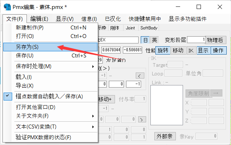231x145 pixels.
Task: Choose 另存为(S) from the file menu
Action: [x=50, y=47]
